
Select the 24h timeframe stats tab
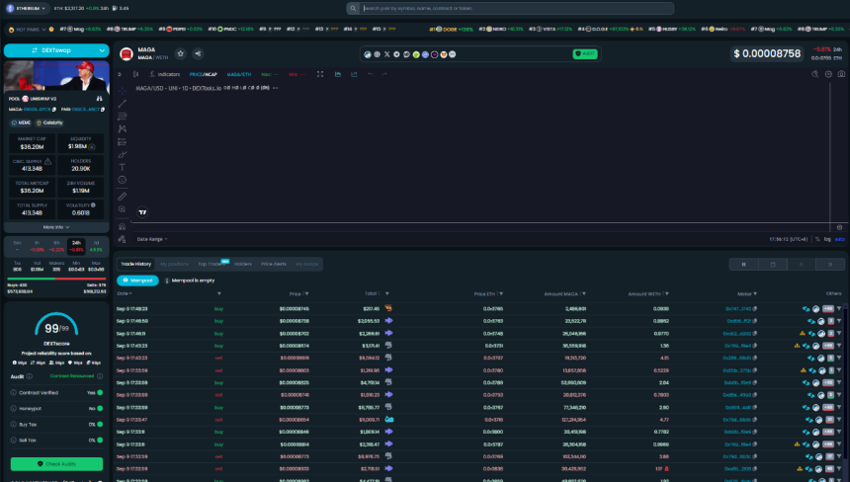click(76, 246)
